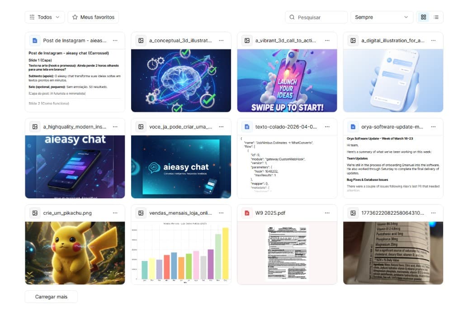This screenshot has width=463, height=317.
Task: Open the W9 2025 PDF preview
Action: (287, 253)
